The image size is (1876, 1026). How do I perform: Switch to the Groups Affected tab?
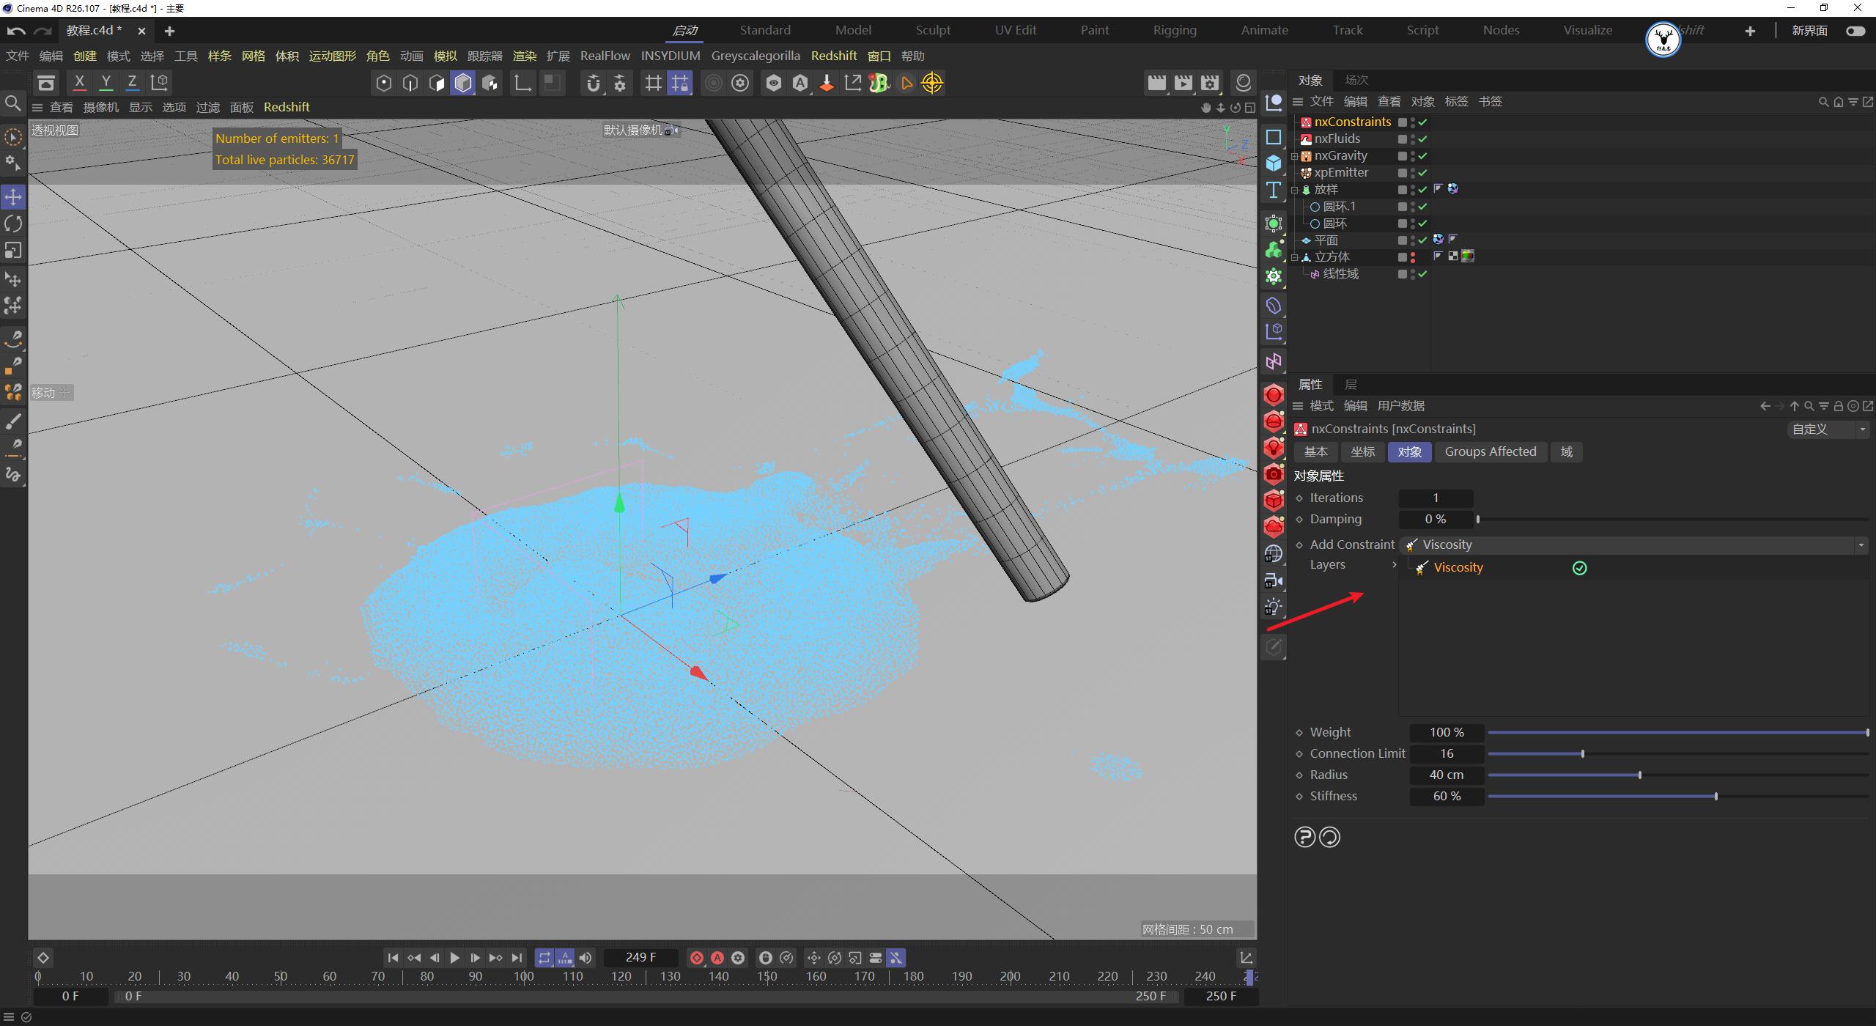click(1490, 451)
